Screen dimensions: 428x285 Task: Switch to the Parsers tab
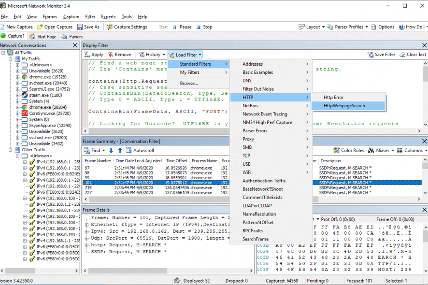[72, 36]
